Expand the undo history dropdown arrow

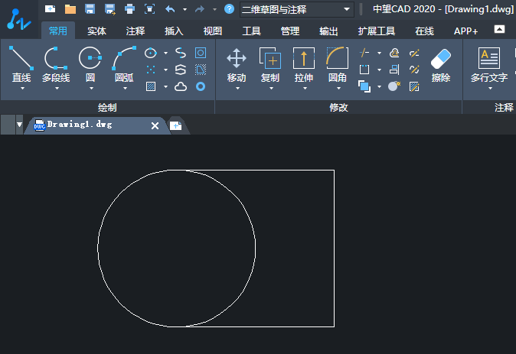click(185, 9)
